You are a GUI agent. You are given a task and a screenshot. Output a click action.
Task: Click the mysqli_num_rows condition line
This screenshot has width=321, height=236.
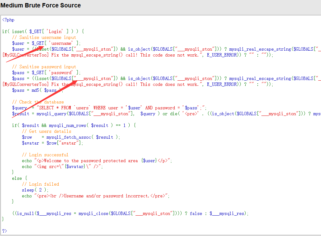point(74,125)
